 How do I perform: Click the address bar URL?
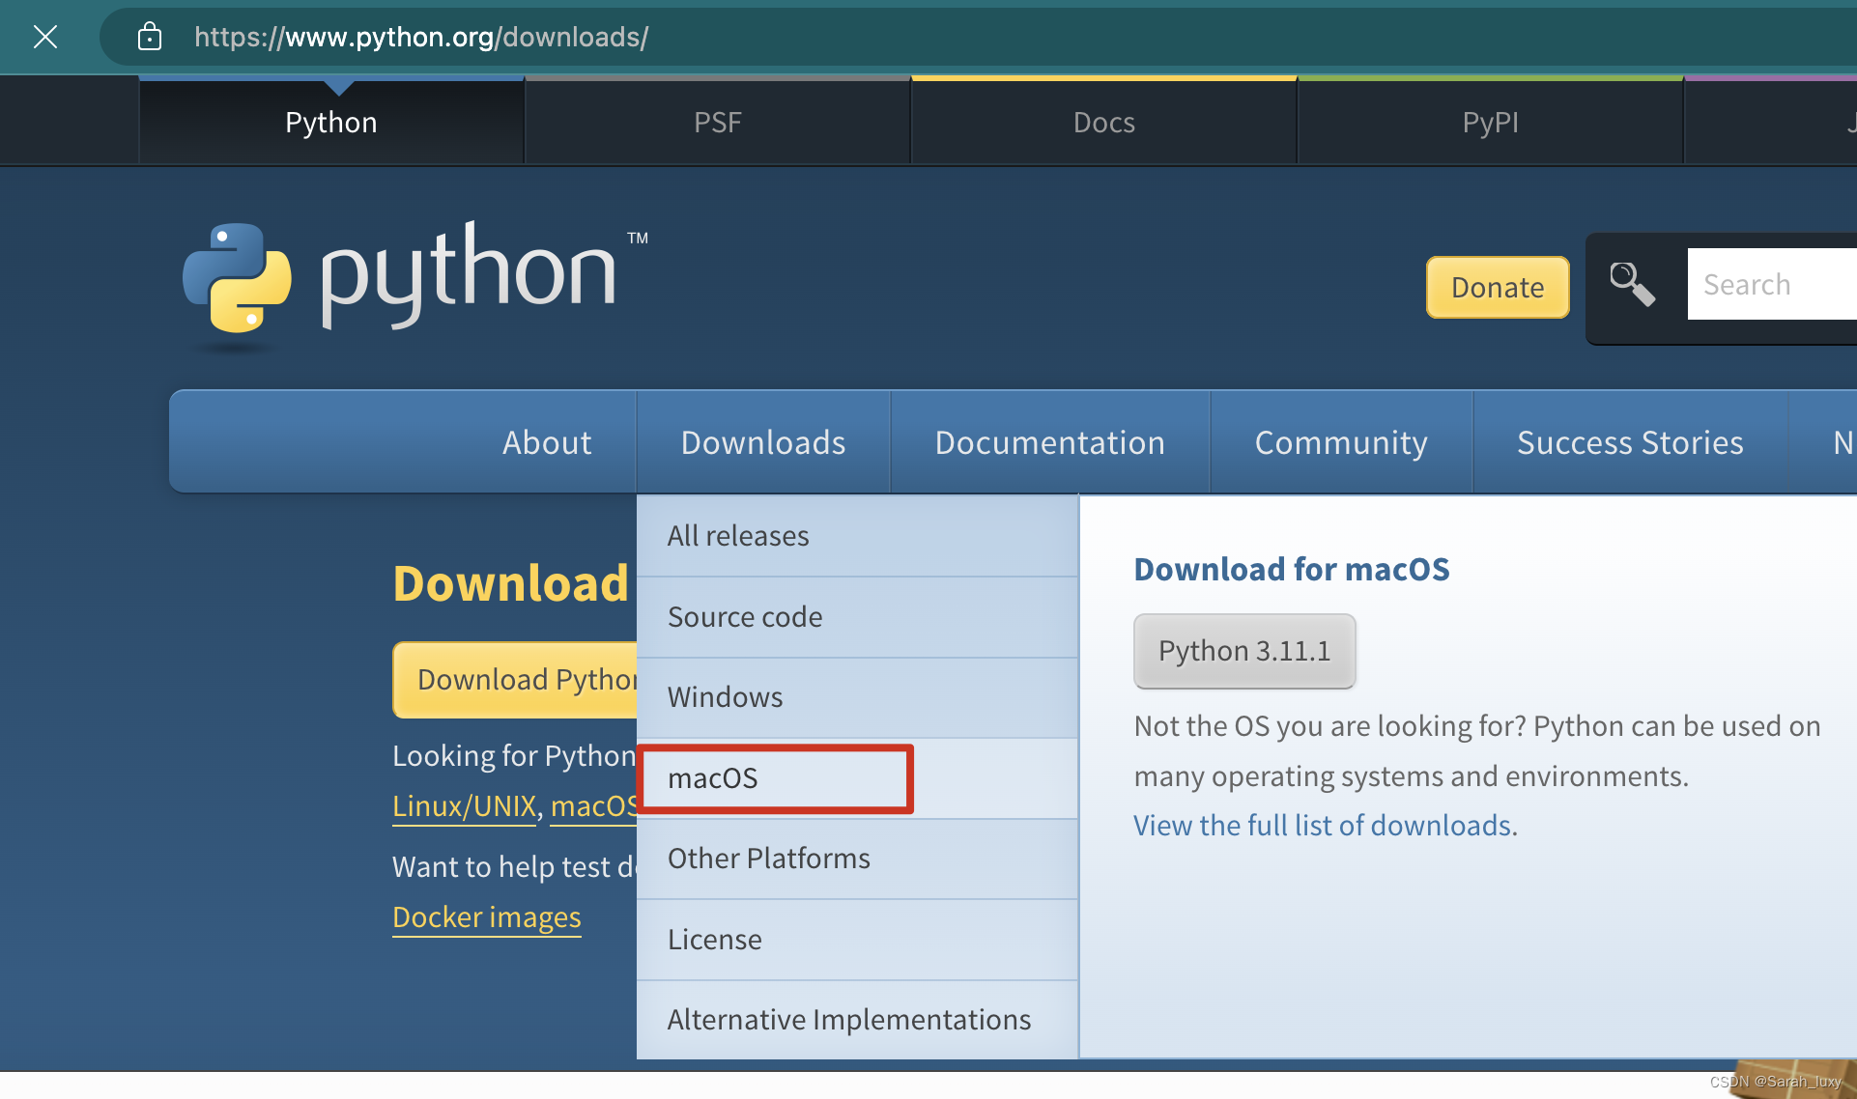(421, 37)
